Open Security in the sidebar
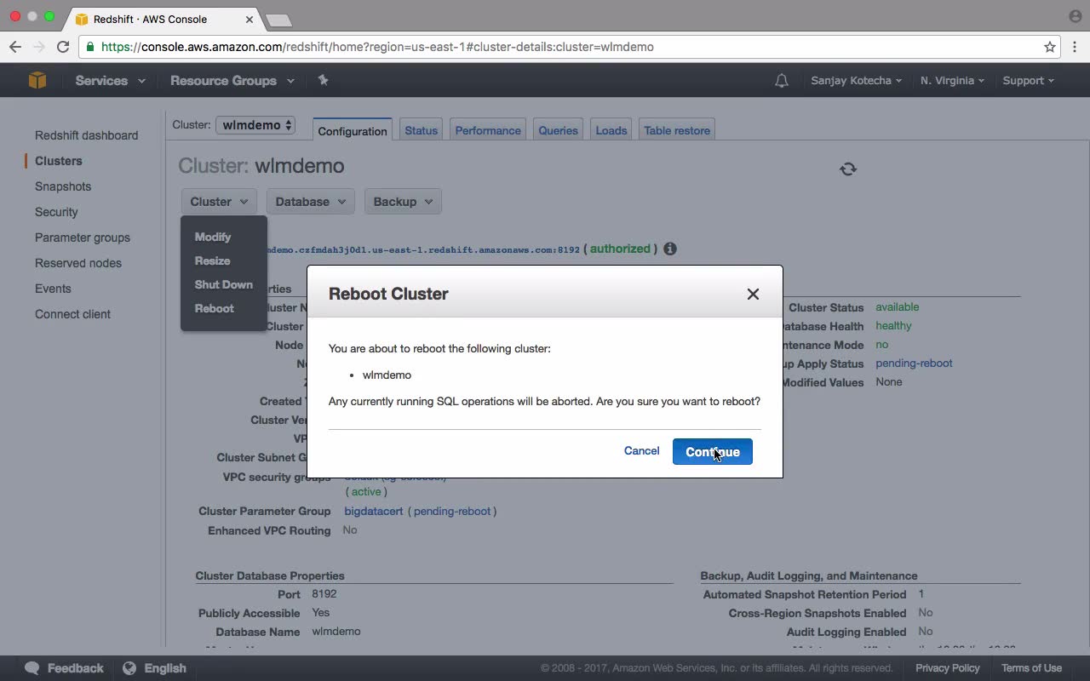 56,212
